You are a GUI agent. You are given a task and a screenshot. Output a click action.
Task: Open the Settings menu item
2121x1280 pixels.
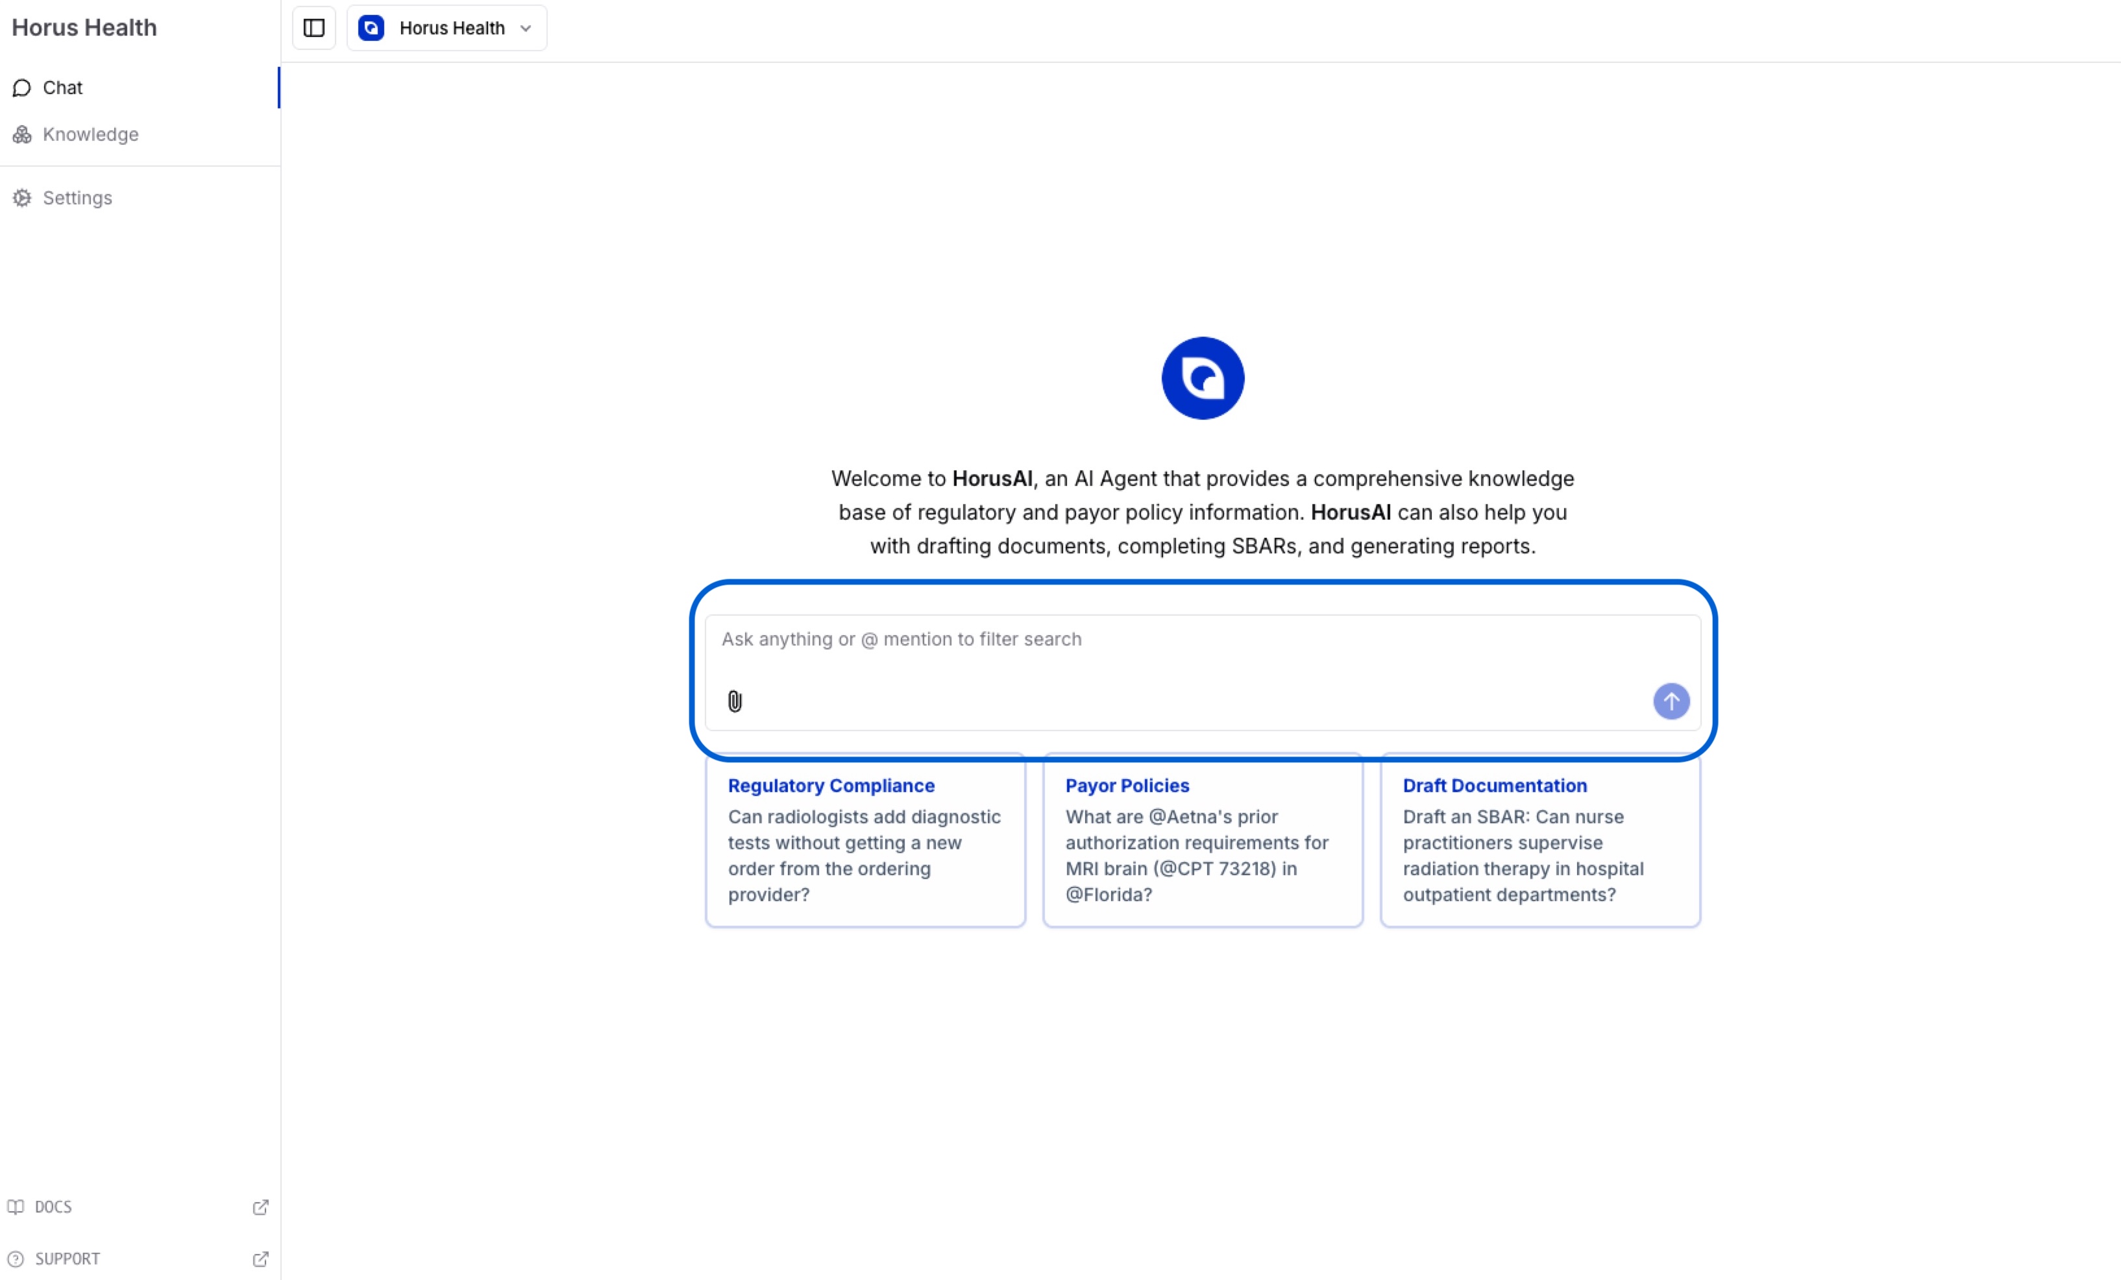click(x=77, y=198)
